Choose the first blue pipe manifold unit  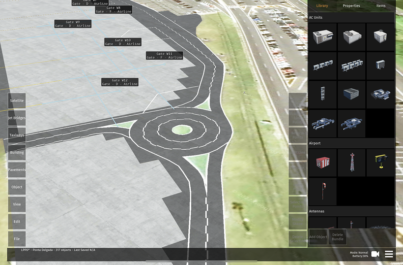click(323, 123)
